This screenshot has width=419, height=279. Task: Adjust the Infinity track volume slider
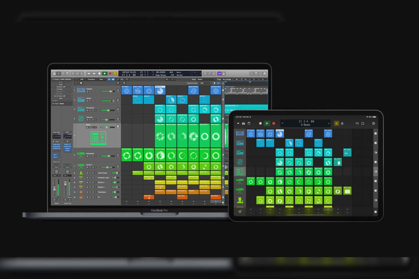[107, 101]
